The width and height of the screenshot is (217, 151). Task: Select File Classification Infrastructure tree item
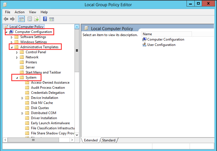[x=53, y=128]
